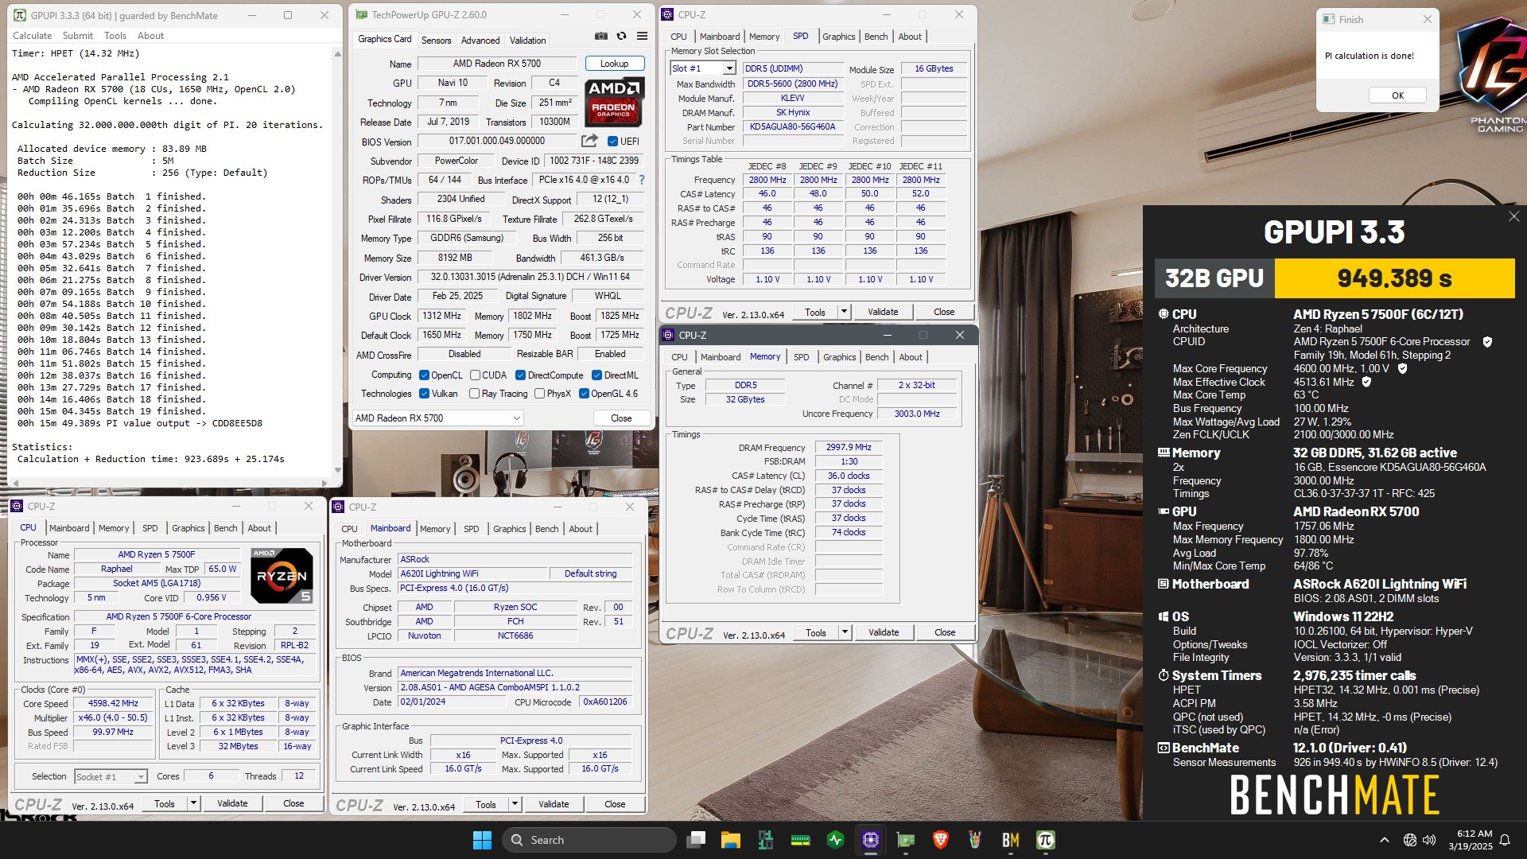1527x859 pixels.
Task: Click the Default string field in Mainboard
Action: click(x=590, y=573)
